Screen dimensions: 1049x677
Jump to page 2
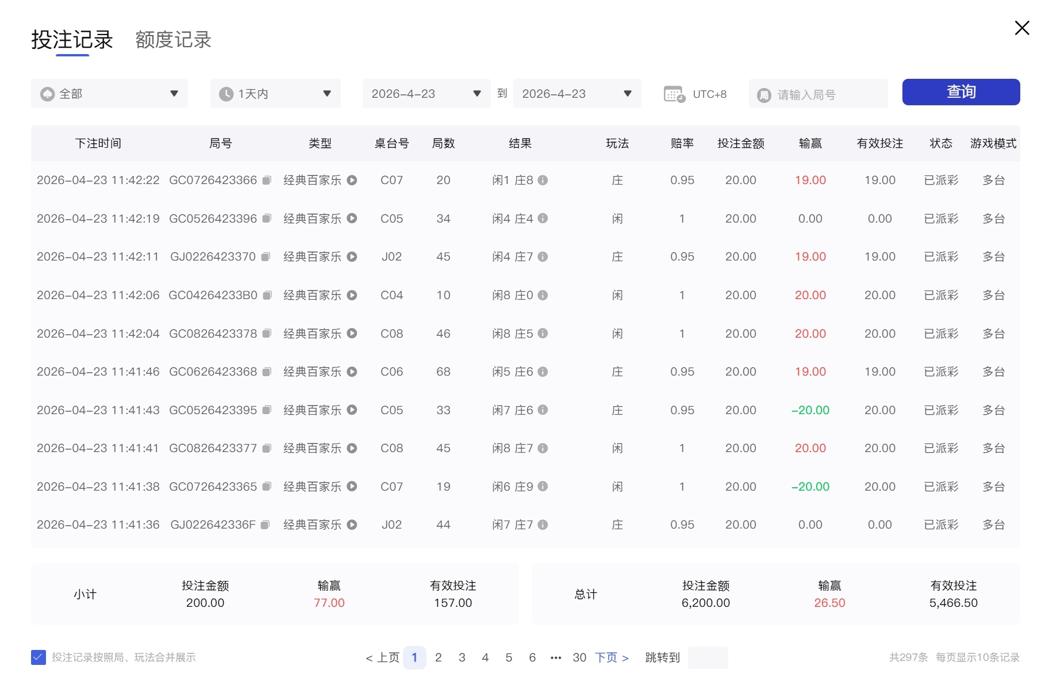(x=438, y=657)
